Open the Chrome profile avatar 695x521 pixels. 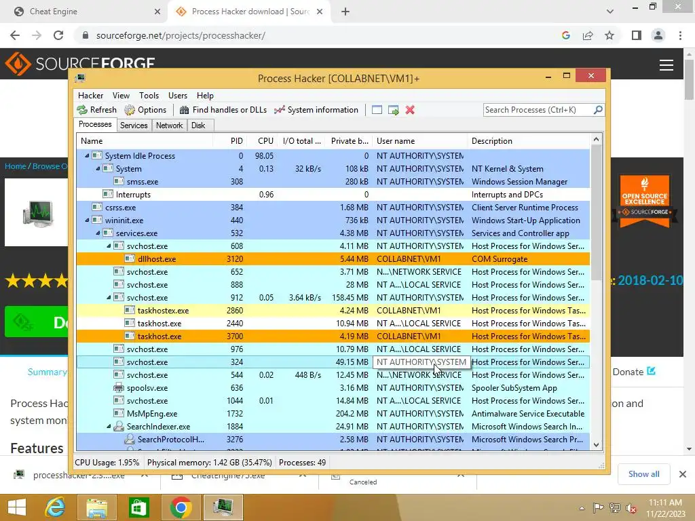click(658, 35)
